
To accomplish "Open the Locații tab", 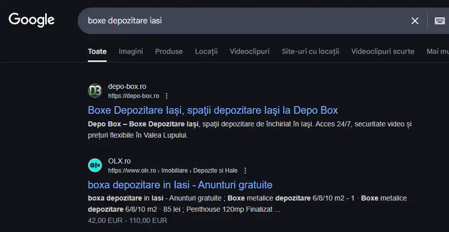I will (x=206, y=51).
